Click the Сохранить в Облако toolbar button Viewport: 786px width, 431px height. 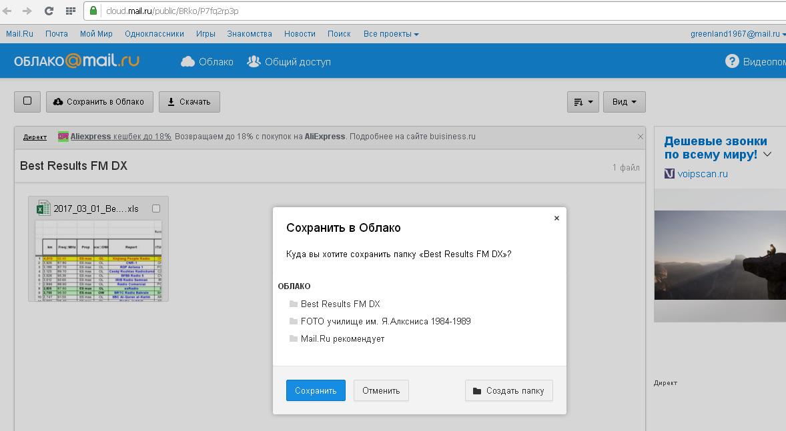[x=100, y=102]
